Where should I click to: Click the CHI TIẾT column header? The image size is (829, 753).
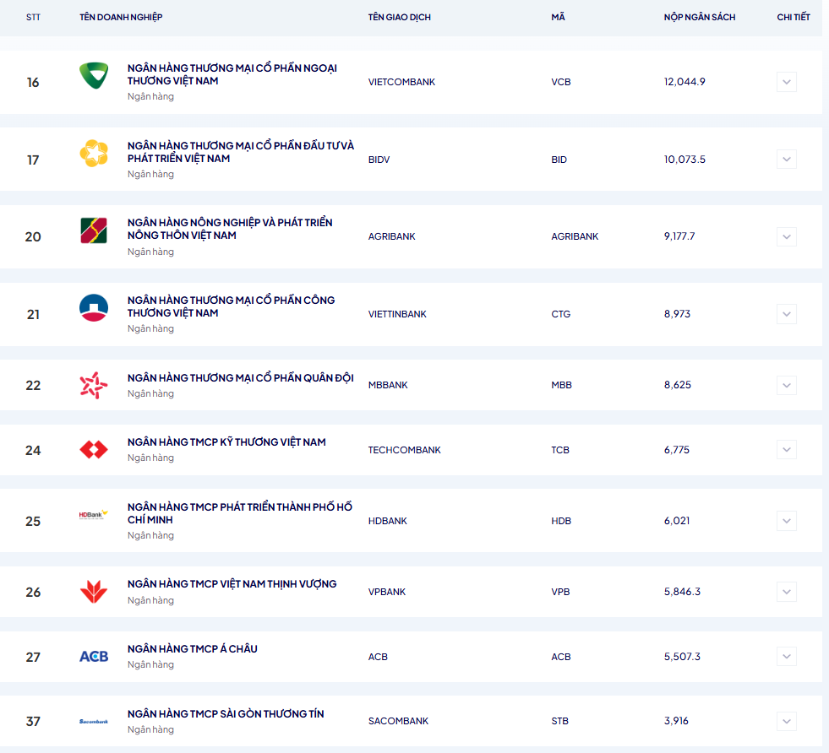793,18
